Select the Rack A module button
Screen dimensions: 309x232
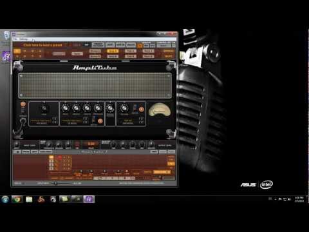[x=149, y=51]
